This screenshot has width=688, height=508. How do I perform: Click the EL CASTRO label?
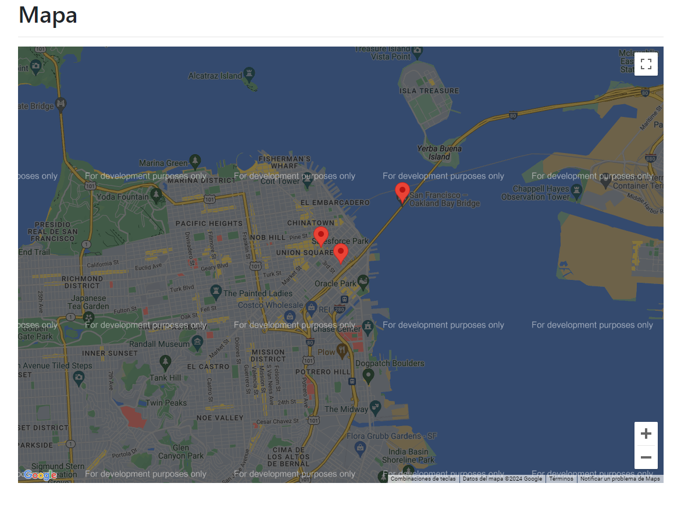coord(208,367)
